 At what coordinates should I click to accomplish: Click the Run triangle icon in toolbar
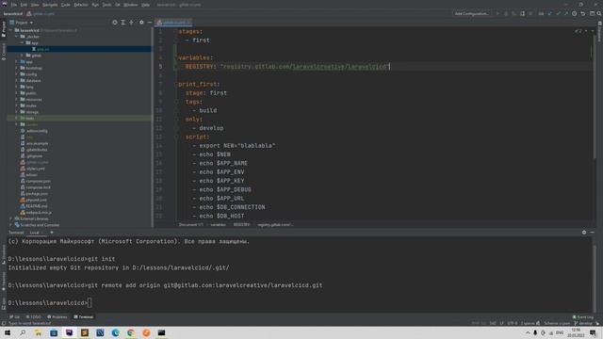pyautogui.click(x=497, y=13)
